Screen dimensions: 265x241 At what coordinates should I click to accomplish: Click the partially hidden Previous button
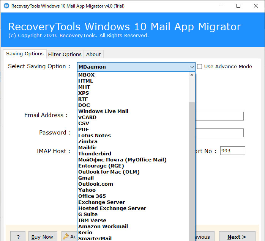(x=205, y=237)
